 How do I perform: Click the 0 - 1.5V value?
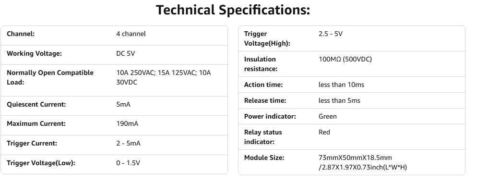pyautogui.click(x=128, y=163)
